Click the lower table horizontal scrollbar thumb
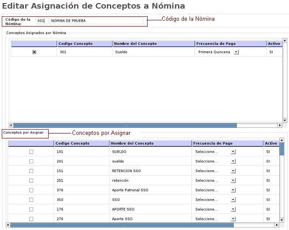The image size is (289, 230). (x=124, y=225)
